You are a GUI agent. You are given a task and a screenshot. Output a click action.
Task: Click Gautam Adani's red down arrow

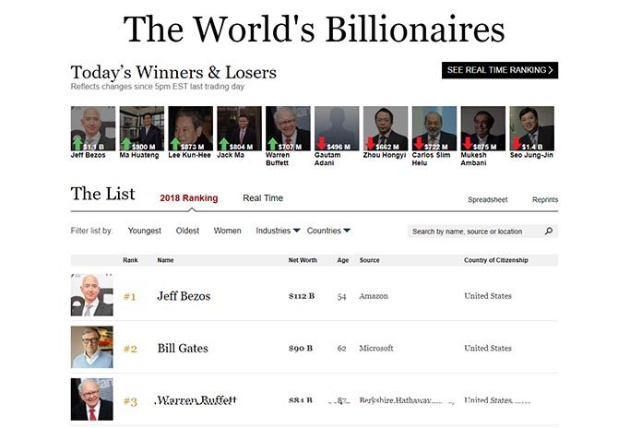coord(322,145)
